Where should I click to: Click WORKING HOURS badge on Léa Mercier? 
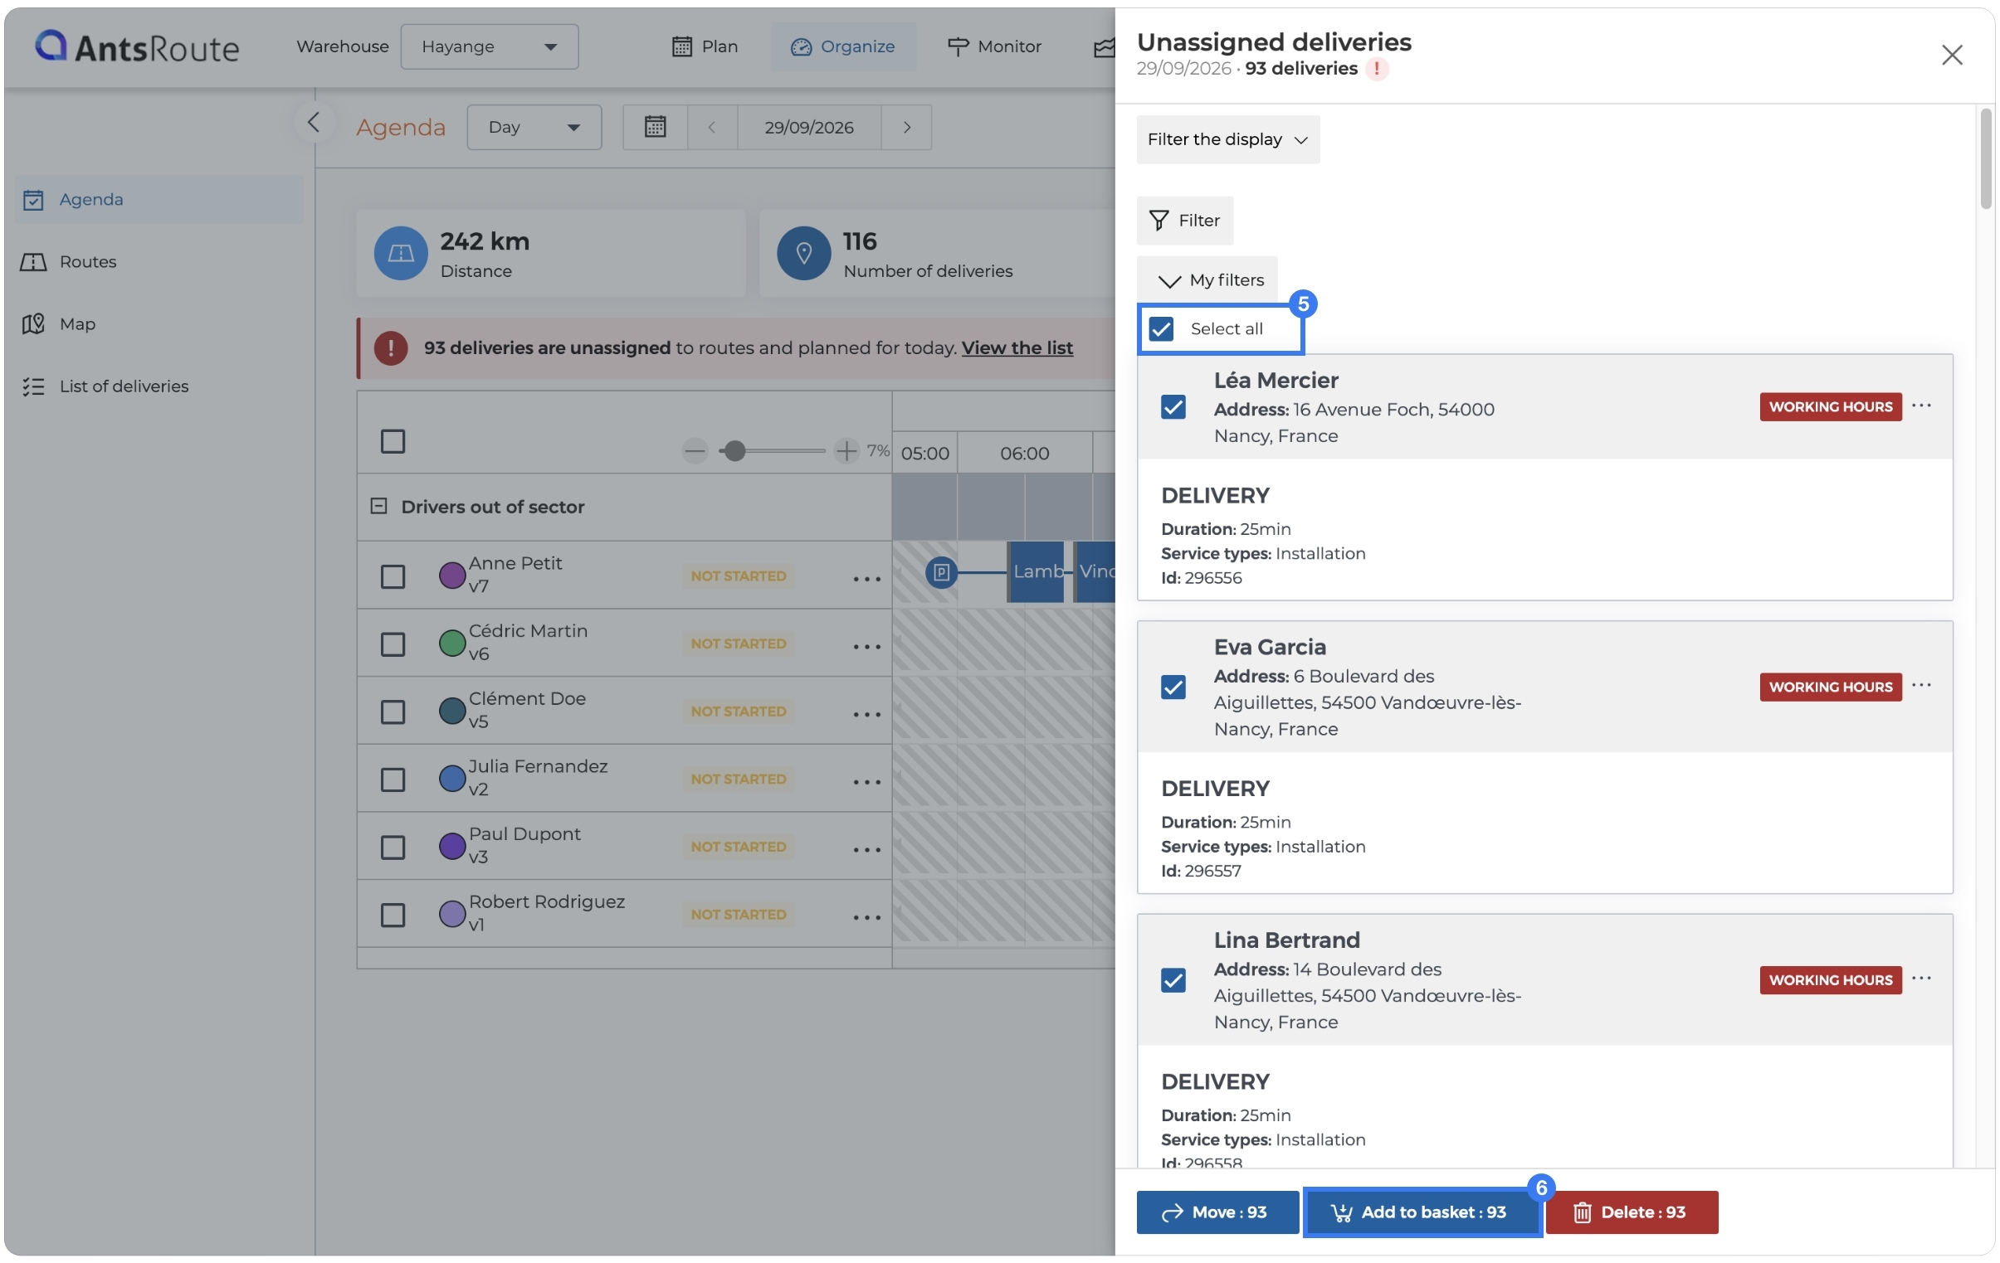tap(1830, 407)
